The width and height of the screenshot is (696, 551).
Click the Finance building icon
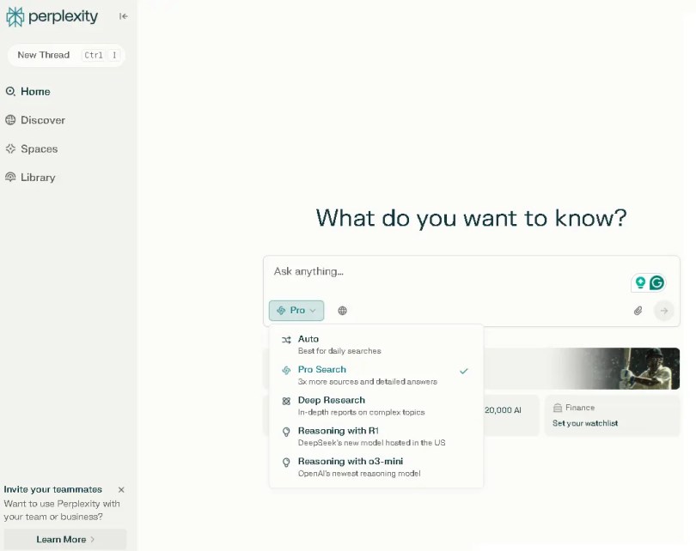click(x=558, y=408)
